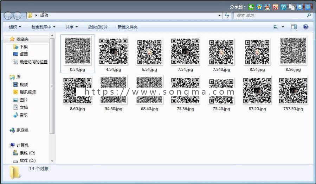The width and height of the screenshot is (316, 184).
Task: Select 计算机 computer in sidebar
Action: 19,145
